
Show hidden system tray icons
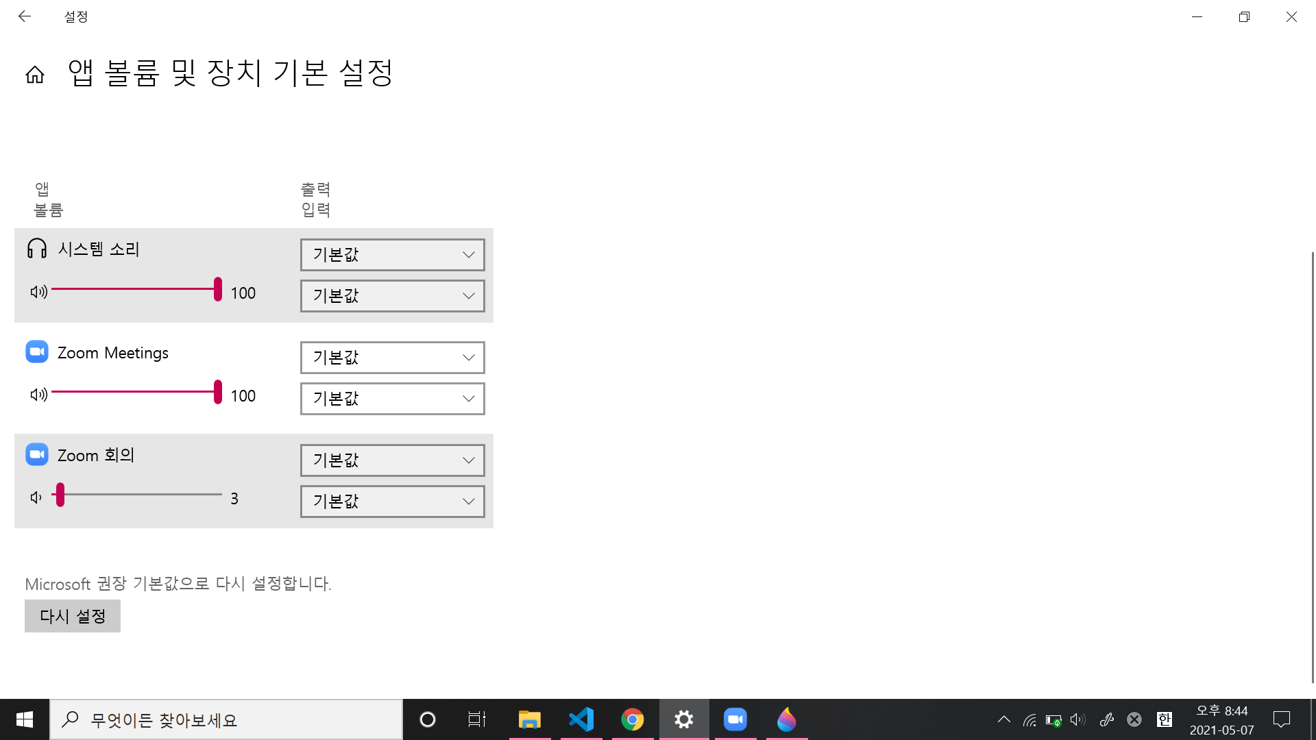[x=1004, y=719]
